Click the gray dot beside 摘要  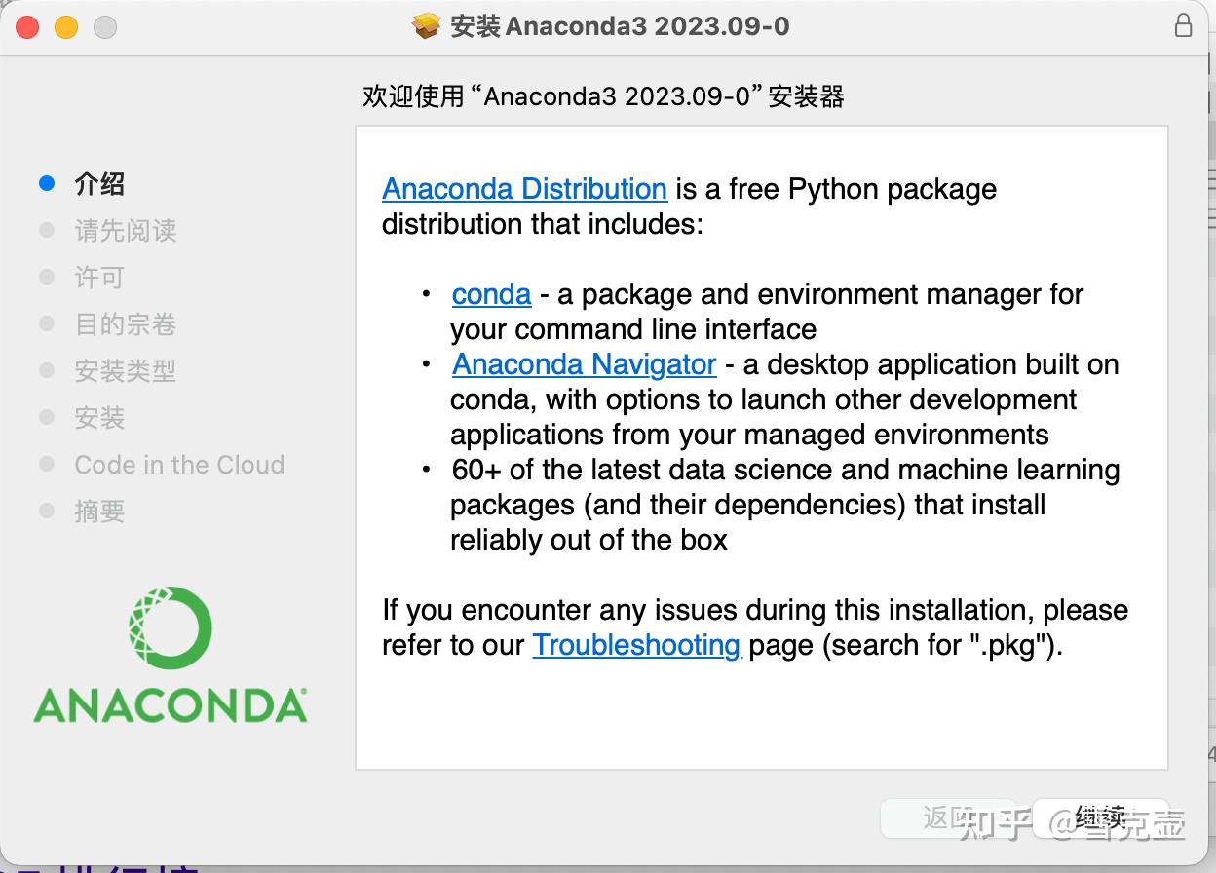pyautogui.click(x=46, y=511)
